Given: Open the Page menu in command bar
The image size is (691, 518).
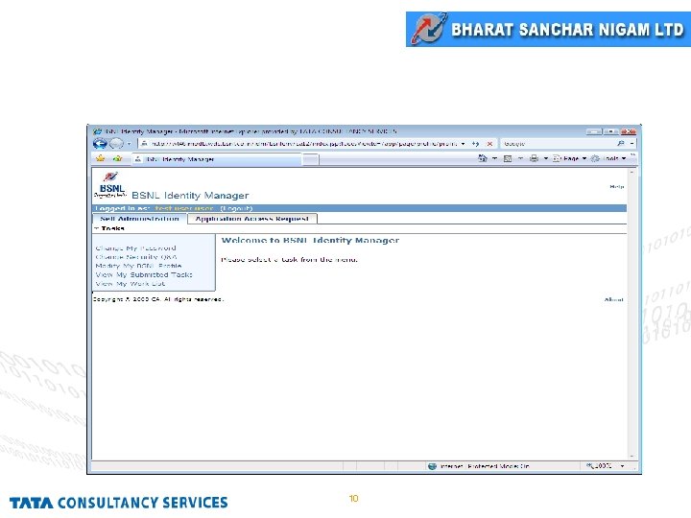Looking at the screenshot, I should coord(569,158).
